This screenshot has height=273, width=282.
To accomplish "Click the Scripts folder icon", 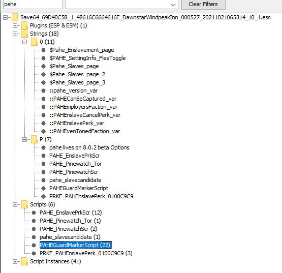I will coord(24,204).
